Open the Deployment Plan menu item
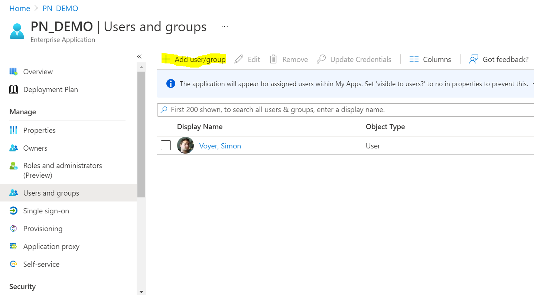 [51, 89]
